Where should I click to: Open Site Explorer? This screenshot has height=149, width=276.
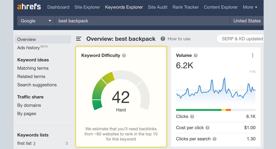[87, 7]
